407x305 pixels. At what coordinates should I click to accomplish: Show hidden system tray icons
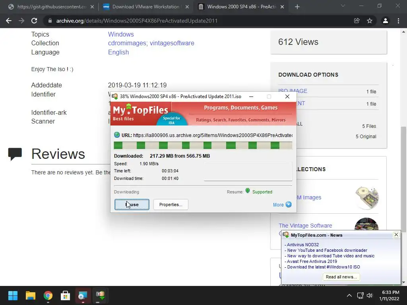[x=349, y=295]
